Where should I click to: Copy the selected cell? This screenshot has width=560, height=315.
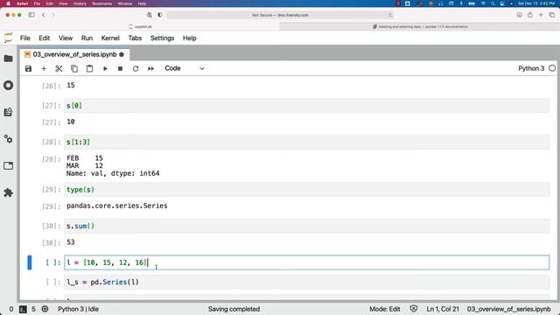coord(74,68)
